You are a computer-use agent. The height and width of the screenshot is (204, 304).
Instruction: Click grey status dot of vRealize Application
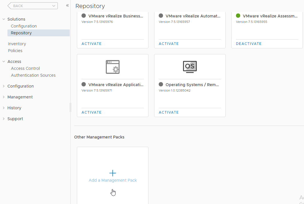pyautogui.click(x=84, y=84)
